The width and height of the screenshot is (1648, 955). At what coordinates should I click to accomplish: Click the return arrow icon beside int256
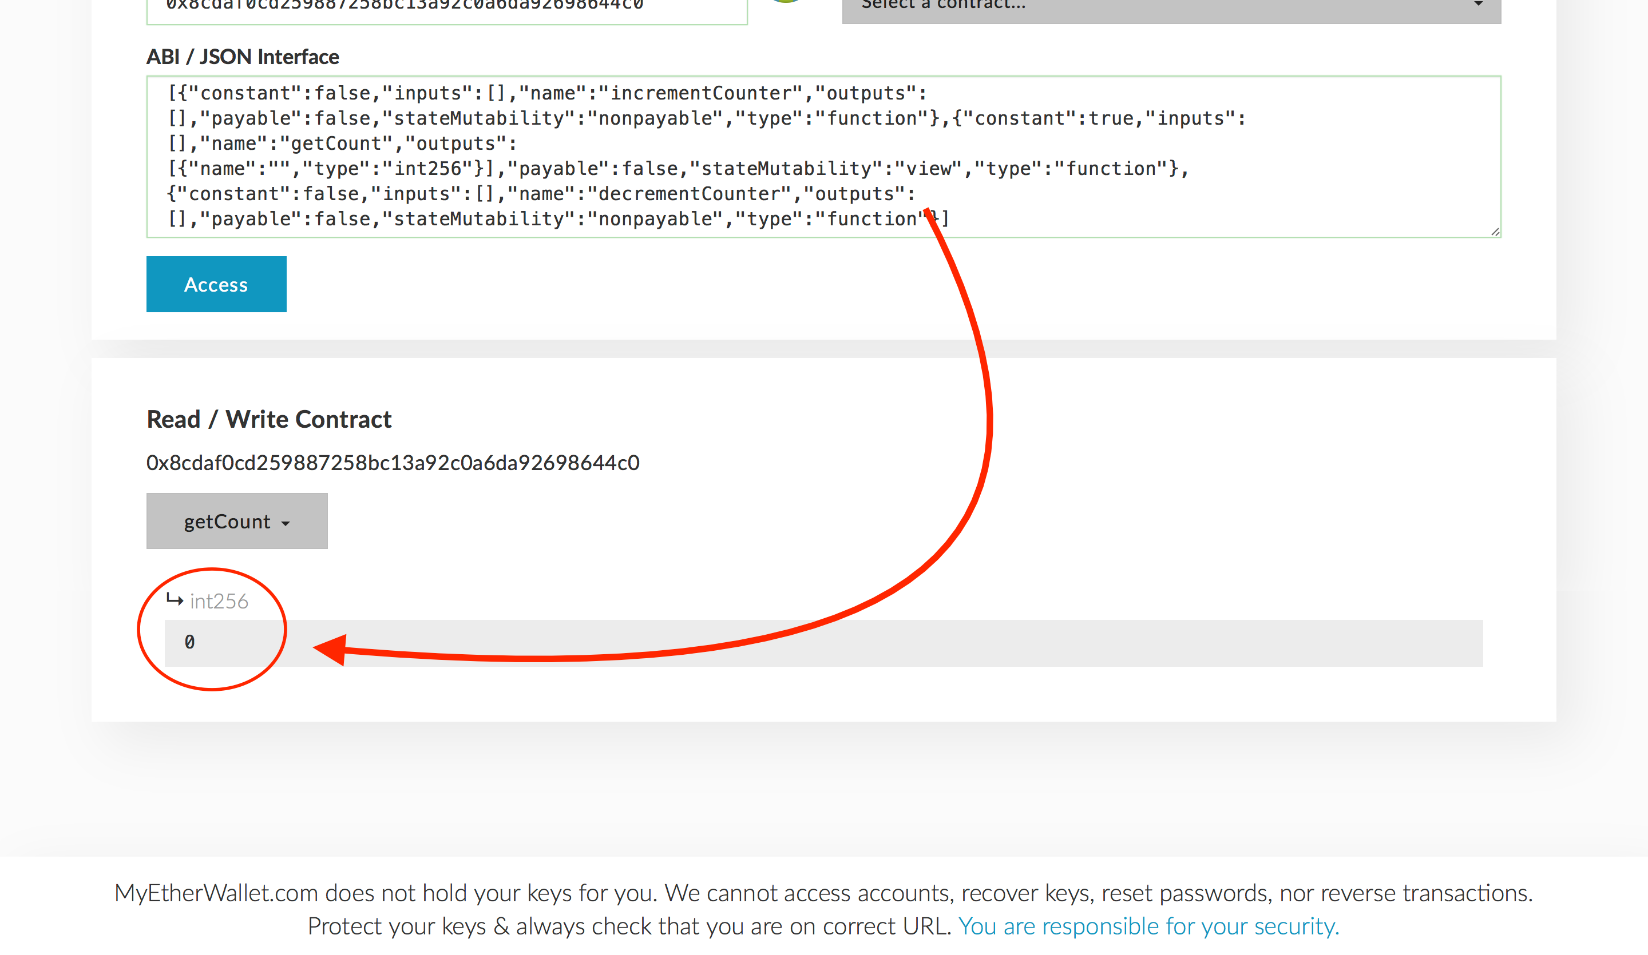point(175,599)
